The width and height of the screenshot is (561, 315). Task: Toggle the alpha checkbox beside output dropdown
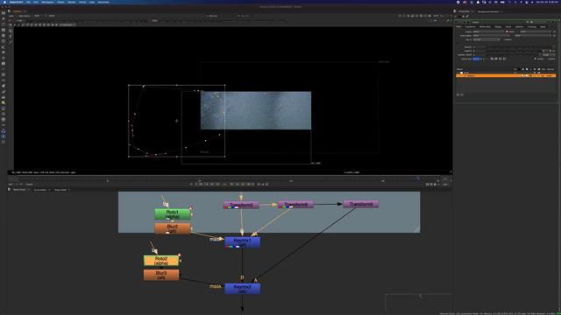click(x=507, y=31)
